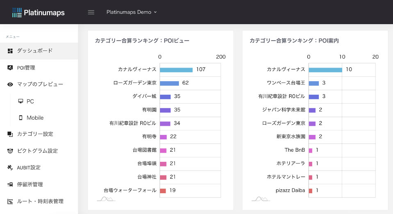Click the ホテリアーラ bar
Image resolution: width=393 pixels, height=214 pixels.
click(311, 164)
